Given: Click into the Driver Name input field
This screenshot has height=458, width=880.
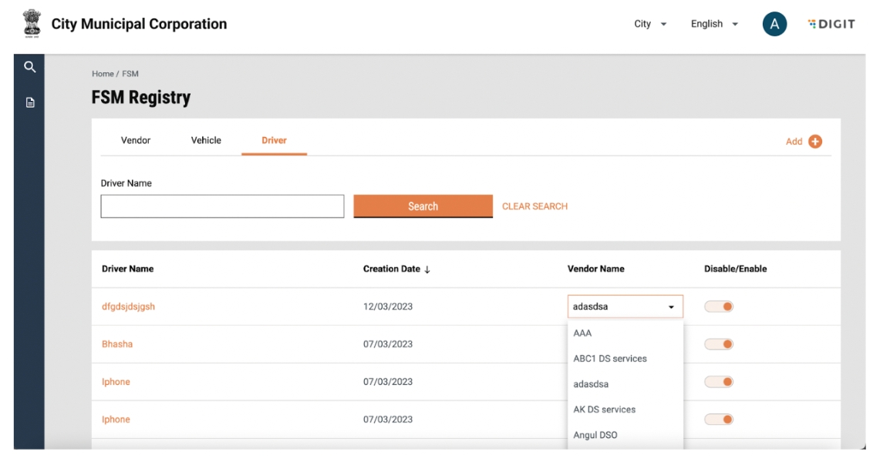Looking at the screenshot, I should (222, 206).
